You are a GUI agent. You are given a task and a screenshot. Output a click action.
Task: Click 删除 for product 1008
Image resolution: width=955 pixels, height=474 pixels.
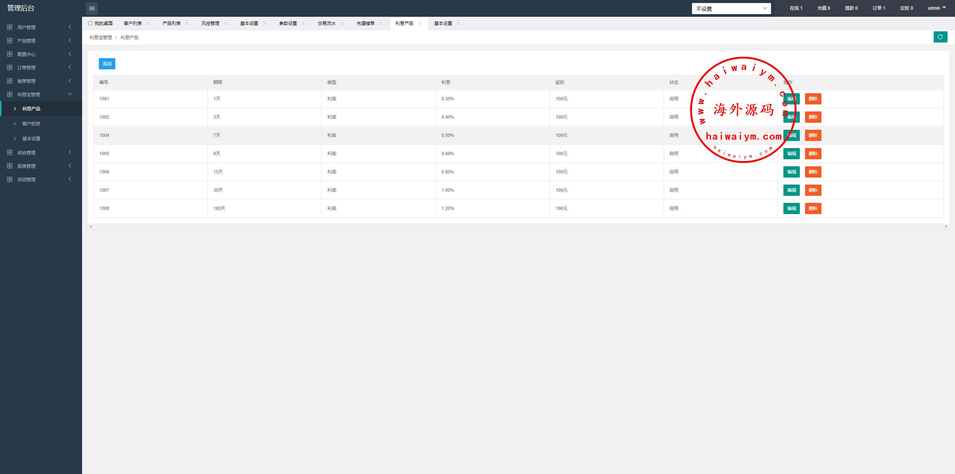point(813,208)
